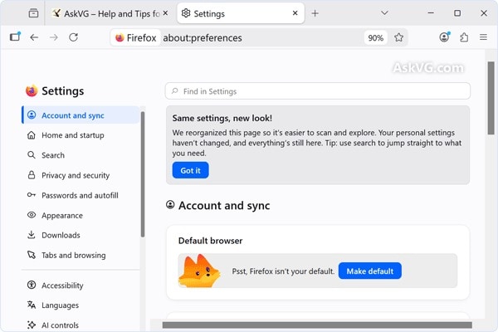Bookmark this page with the star icon
Screen dimensions: 498x332
(x=399, y=37)
